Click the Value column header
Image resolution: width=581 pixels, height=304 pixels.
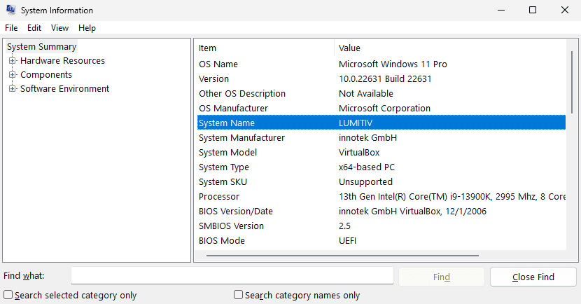448,48
